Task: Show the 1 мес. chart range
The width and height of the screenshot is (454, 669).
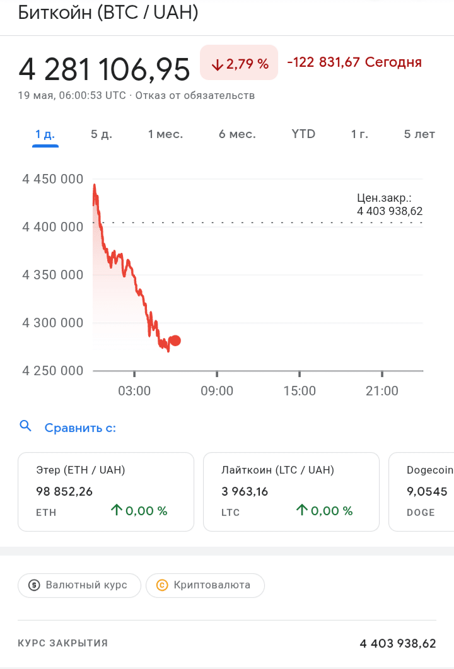Action: (165, 134)
